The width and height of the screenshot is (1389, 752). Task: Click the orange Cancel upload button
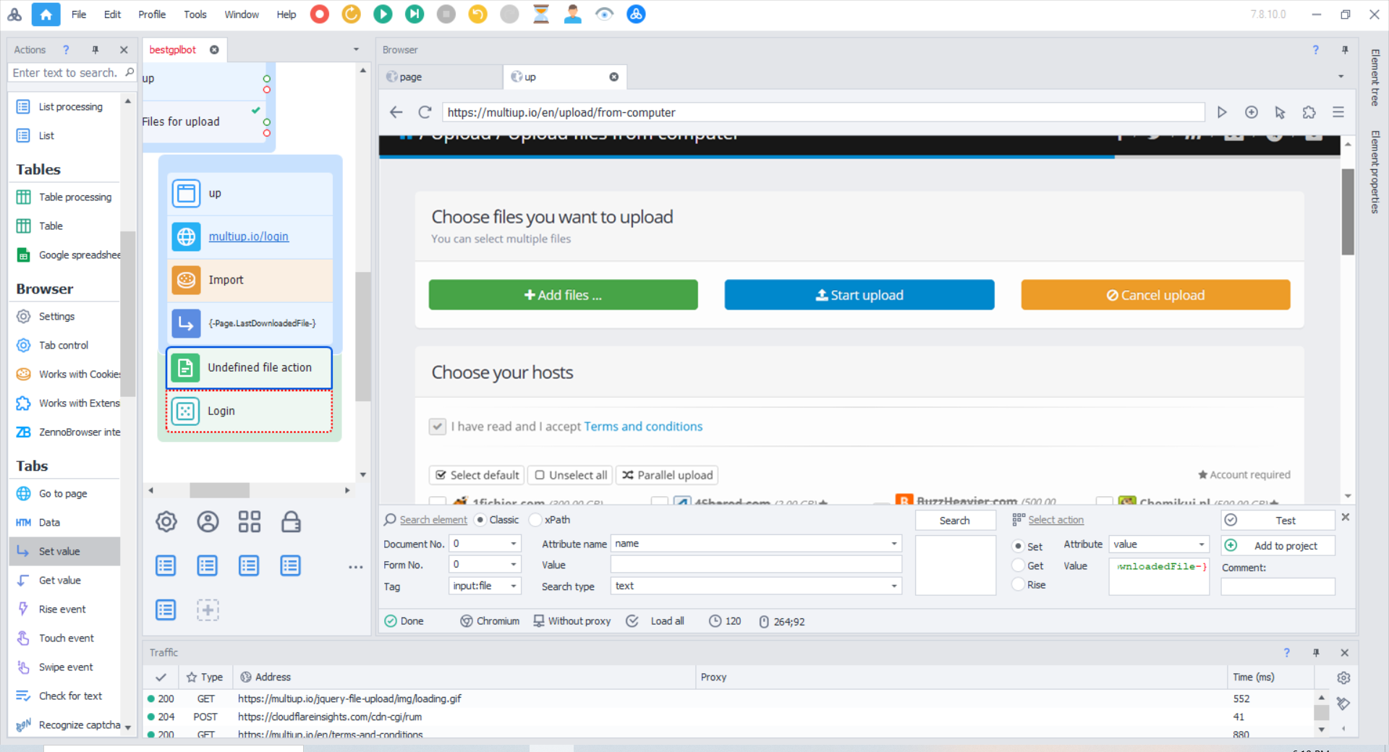(x=1155, y=295)
